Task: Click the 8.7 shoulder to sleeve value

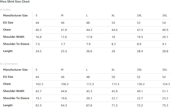Action: (x=114, y=44)
